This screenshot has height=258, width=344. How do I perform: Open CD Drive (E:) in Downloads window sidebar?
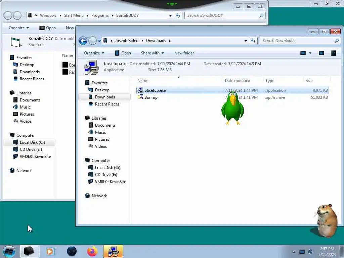(x=106, y=175)
